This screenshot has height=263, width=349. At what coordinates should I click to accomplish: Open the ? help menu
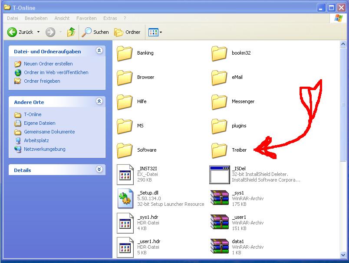125,18
